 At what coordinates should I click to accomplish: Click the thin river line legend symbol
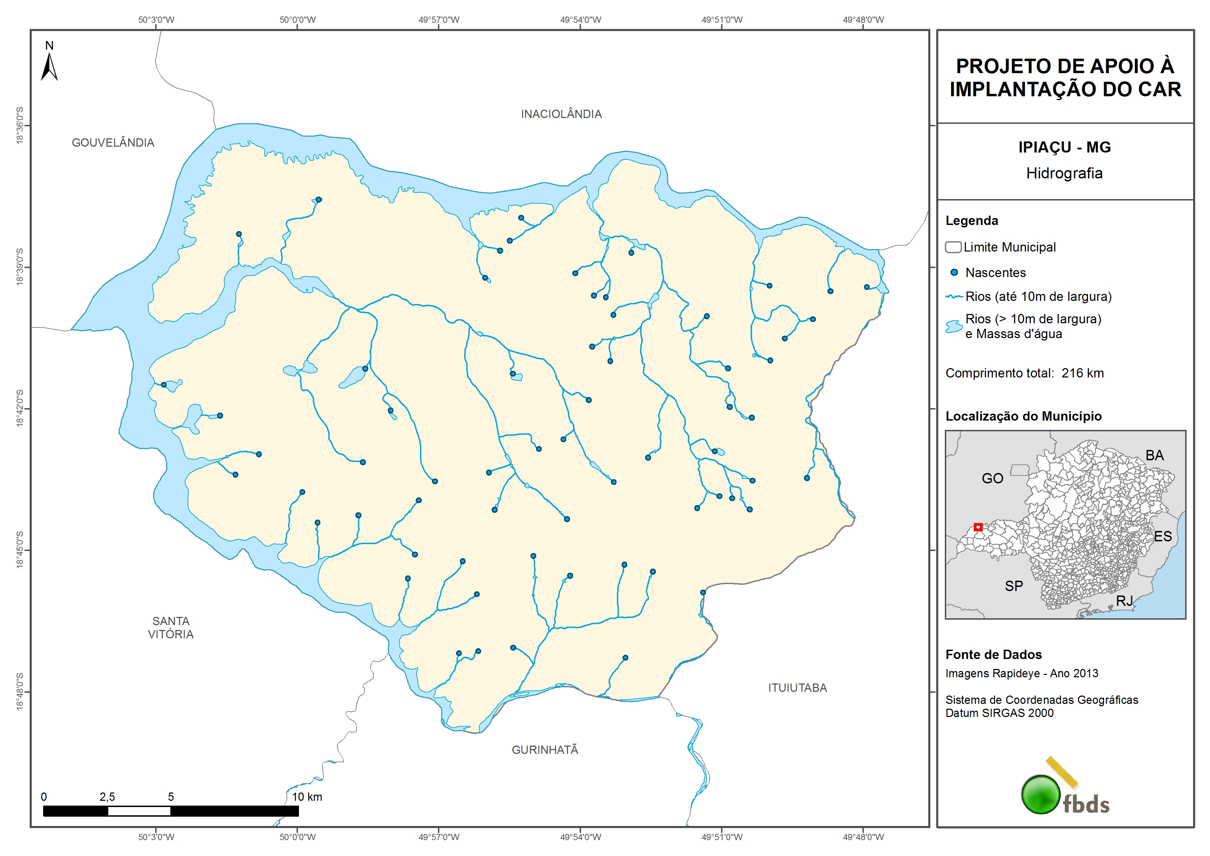coord(954,297)
